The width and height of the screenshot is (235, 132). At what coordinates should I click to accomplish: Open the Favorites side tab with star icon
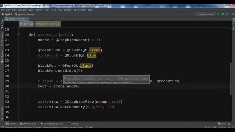(x=2, y=113)
